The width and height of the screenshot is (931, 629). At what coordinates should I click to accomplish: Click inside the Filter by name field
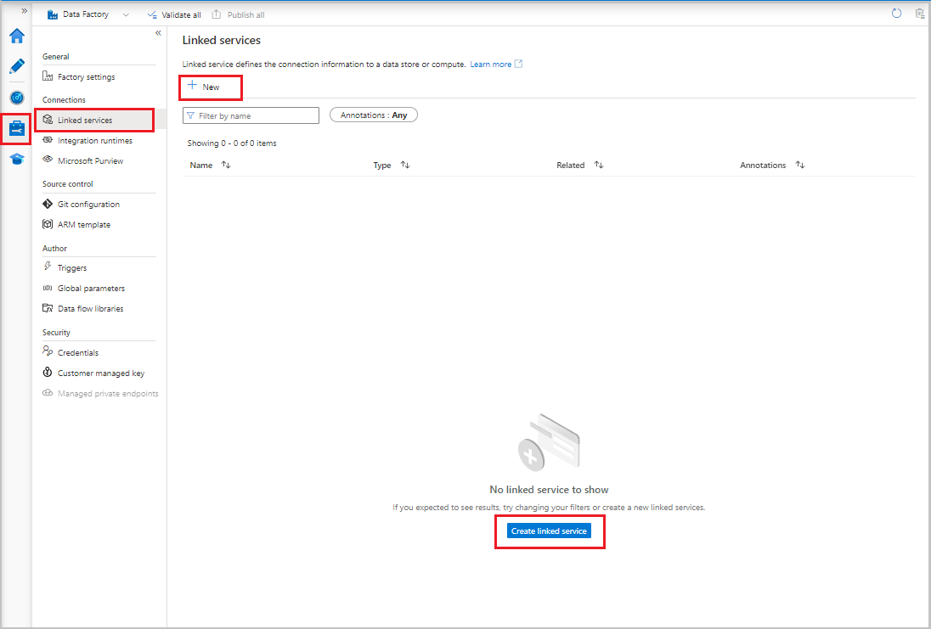(x=251, y=115)
